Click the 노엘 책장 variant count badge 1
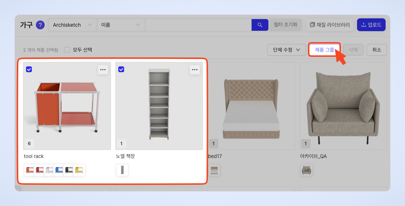The width and height of the screenshot is (405, 206). click(122, 143)
